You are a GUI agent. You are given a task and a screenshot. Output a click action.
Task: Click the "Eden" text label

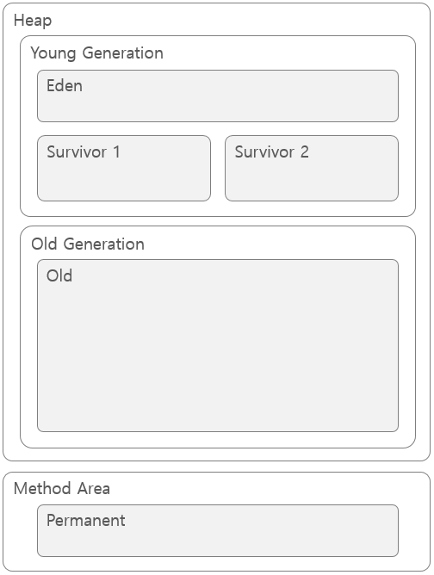coord(65,86)
